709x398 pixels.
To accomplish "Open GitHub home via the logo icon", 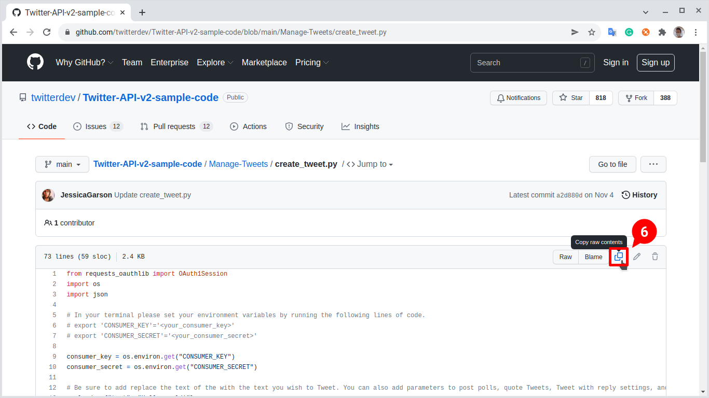I will (35, 62).
